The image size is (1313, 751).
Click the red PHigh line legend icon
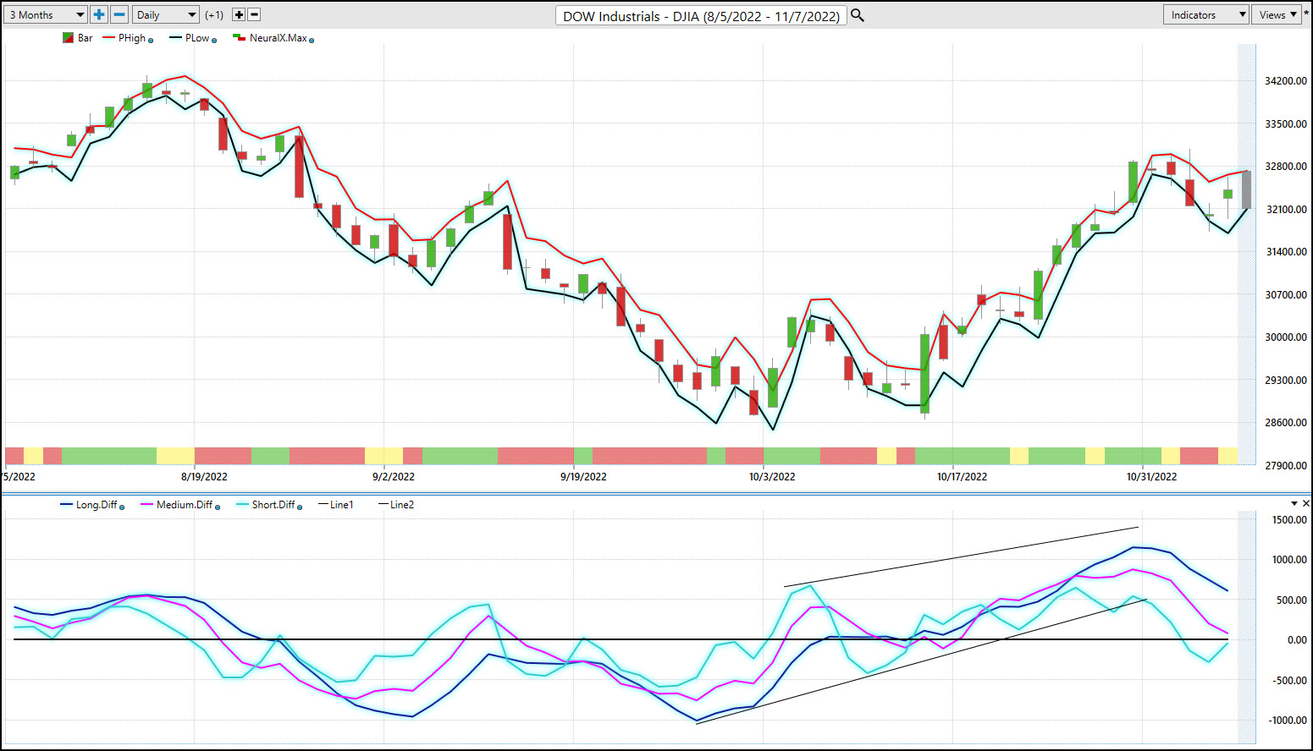[x=108, y=38]
